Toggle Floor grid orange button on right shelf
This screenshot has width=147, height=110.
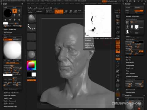(x=118, y=46)
